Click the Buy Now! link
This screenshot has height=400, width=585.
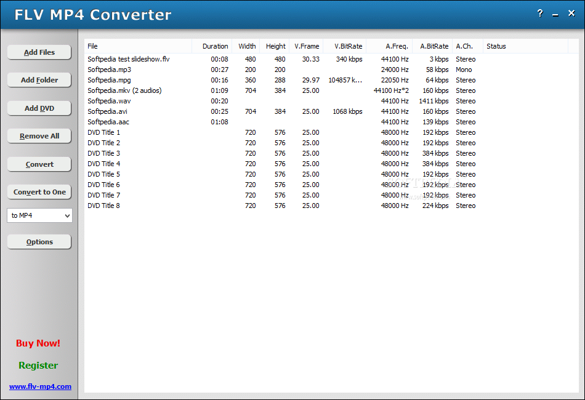(38, 343)
